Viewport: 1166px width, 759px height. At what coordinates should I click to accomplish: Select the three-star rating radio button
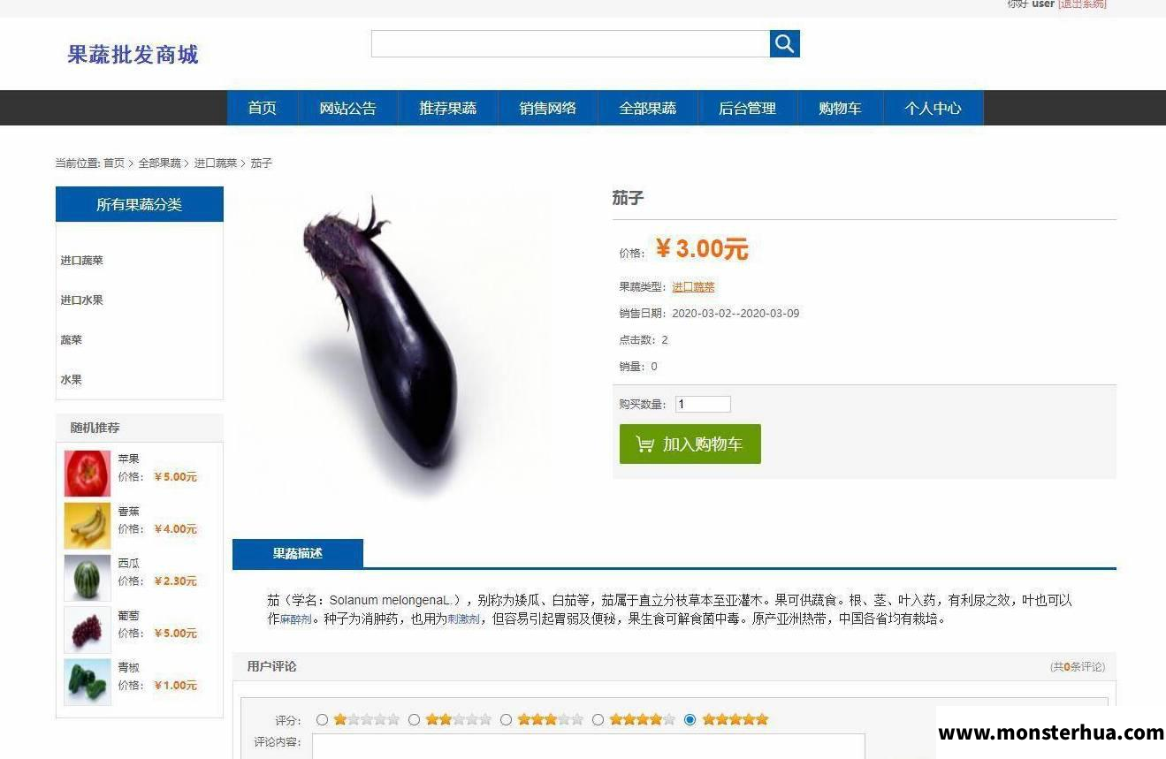click(506, 719)
